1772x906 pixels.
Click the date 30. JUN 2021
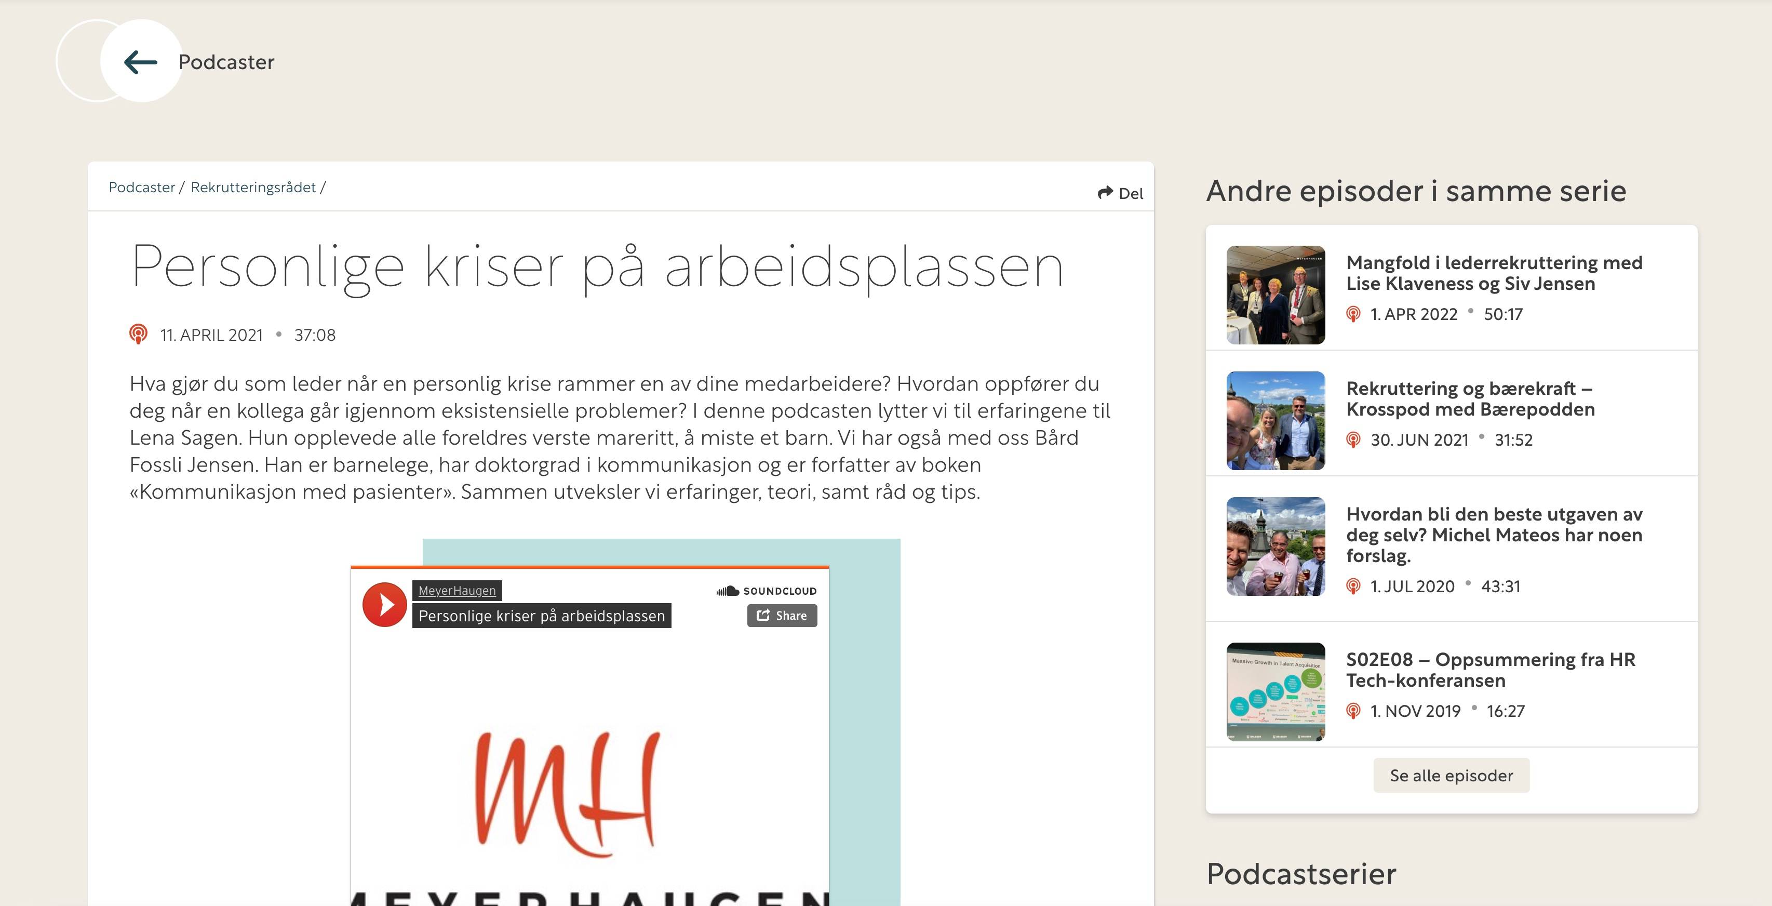1419,439
